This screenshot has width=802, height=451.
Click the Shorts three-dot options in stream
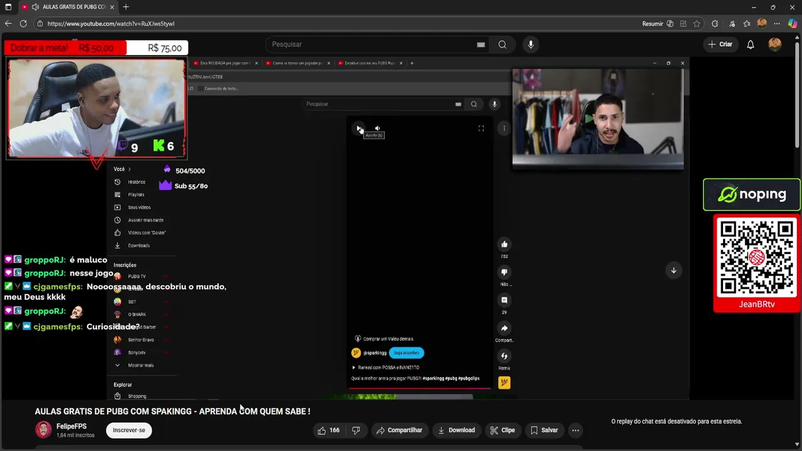pyautogui.click(x=504, y=128)
